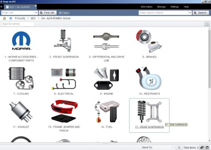The height and width of the screenshot is (150, 211).
Task: Click the 2 - FRONT SUSPENSION label
Action: point(64,57)
